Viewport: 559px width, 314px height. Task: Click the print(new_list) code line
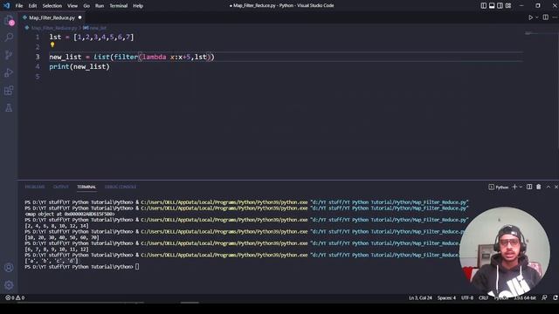point(79,66)
